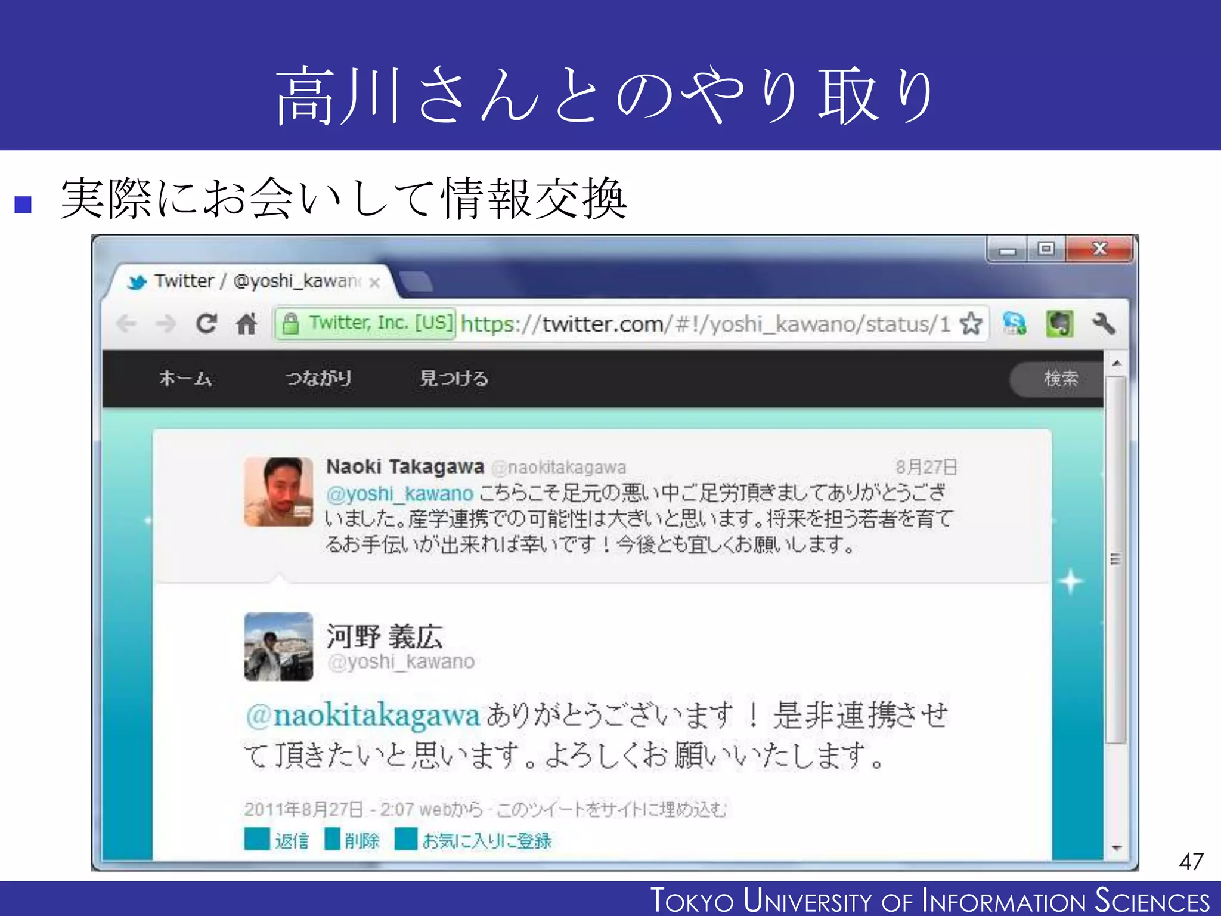Click the vertical scrollbar thumb
This screenshot has height=916, width=1221.
pos(1117,559)
